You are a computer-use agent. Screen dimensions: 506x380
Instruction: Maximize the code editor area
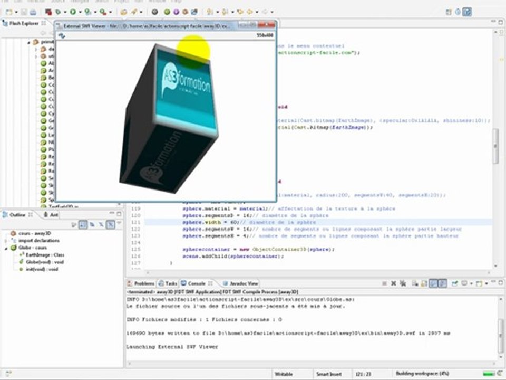(x=501, y=22)
